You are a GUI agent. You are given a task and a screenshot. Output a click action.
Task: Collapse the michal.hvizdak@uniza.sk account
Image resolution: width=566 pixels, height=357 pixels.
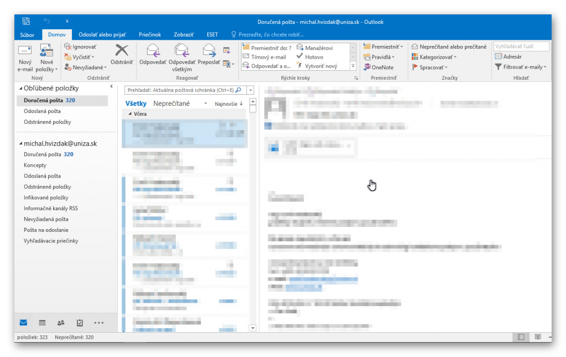click(x=20, y=143)
